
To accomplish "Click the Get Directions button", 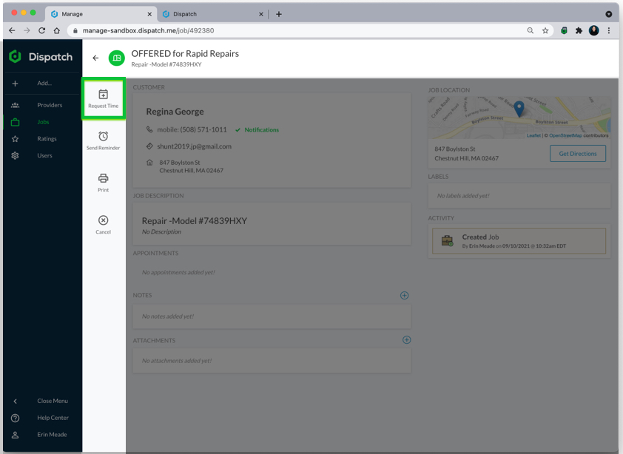I will pyautogui.click(x=577, y=153).
